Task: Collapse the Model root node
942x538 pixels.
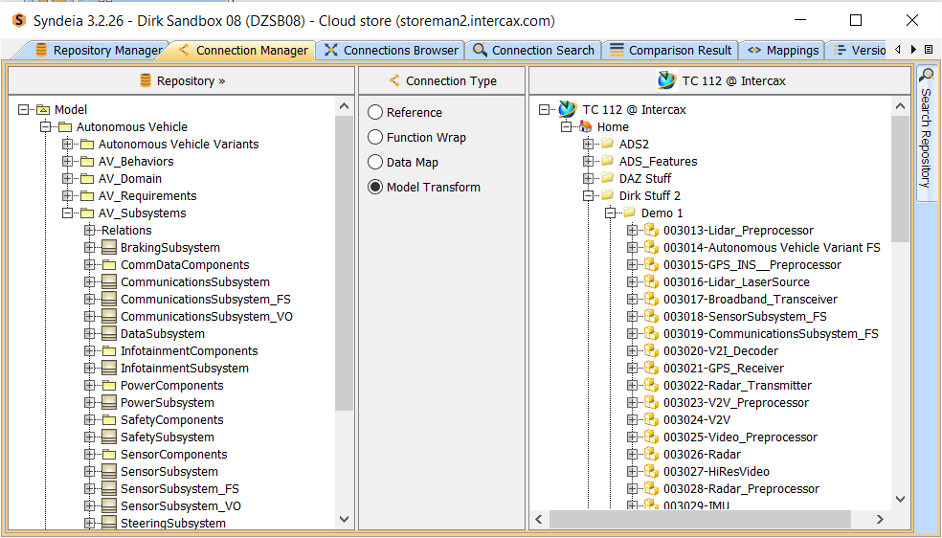Action: (23, 110)
